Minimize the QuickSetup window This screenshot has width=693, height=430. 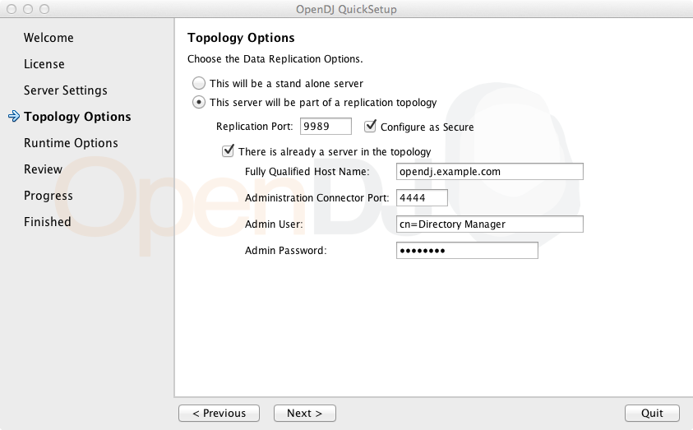click(28, 9)
